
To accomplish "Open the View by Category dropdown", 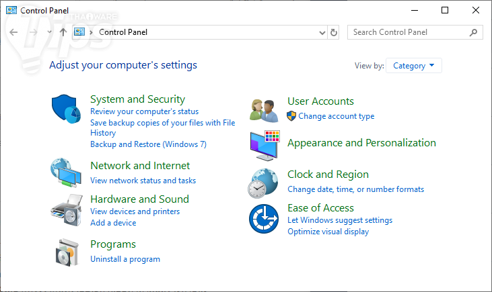I will point(414,66).
